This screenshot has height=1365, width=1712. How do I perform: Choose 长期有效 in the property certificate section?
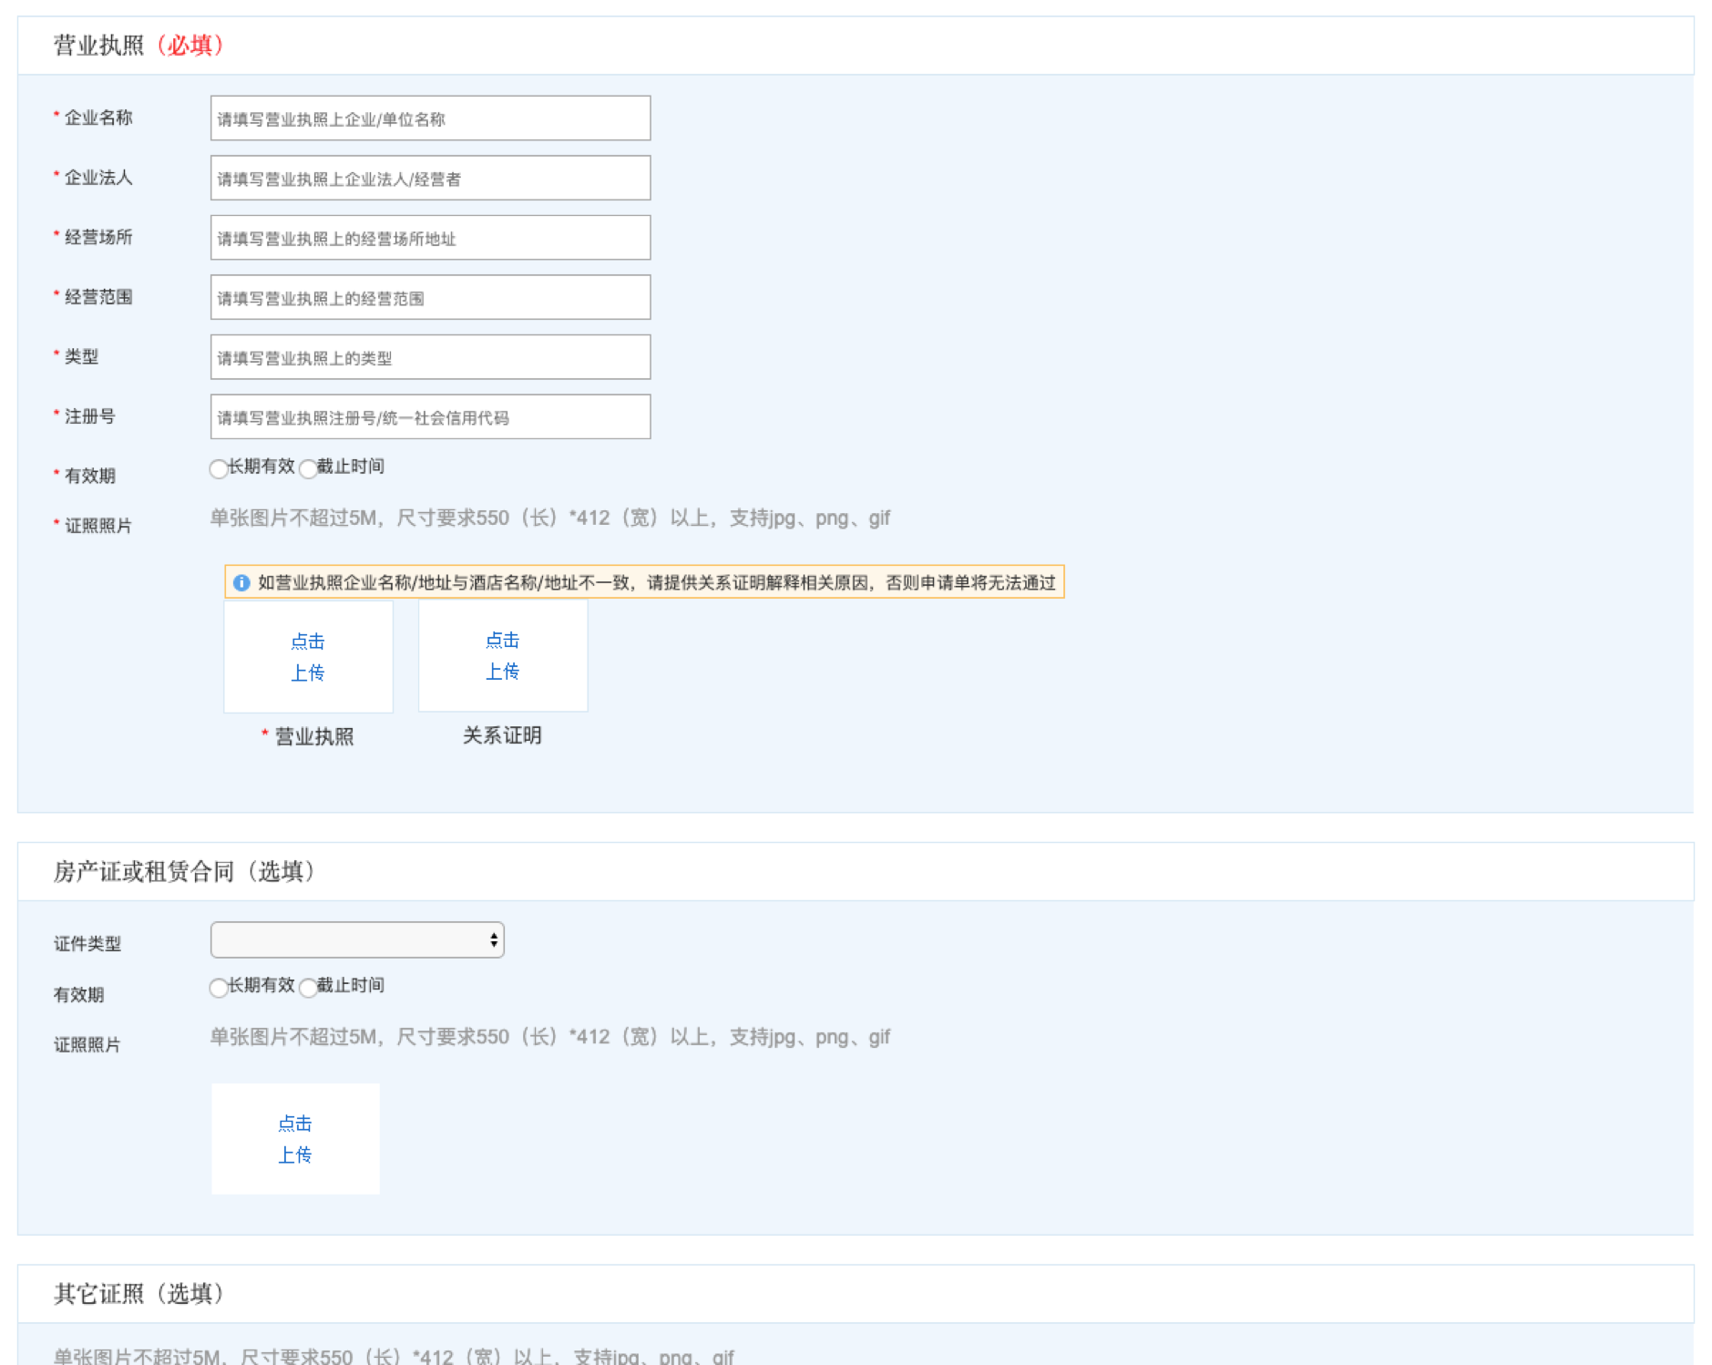pos(219,988)
